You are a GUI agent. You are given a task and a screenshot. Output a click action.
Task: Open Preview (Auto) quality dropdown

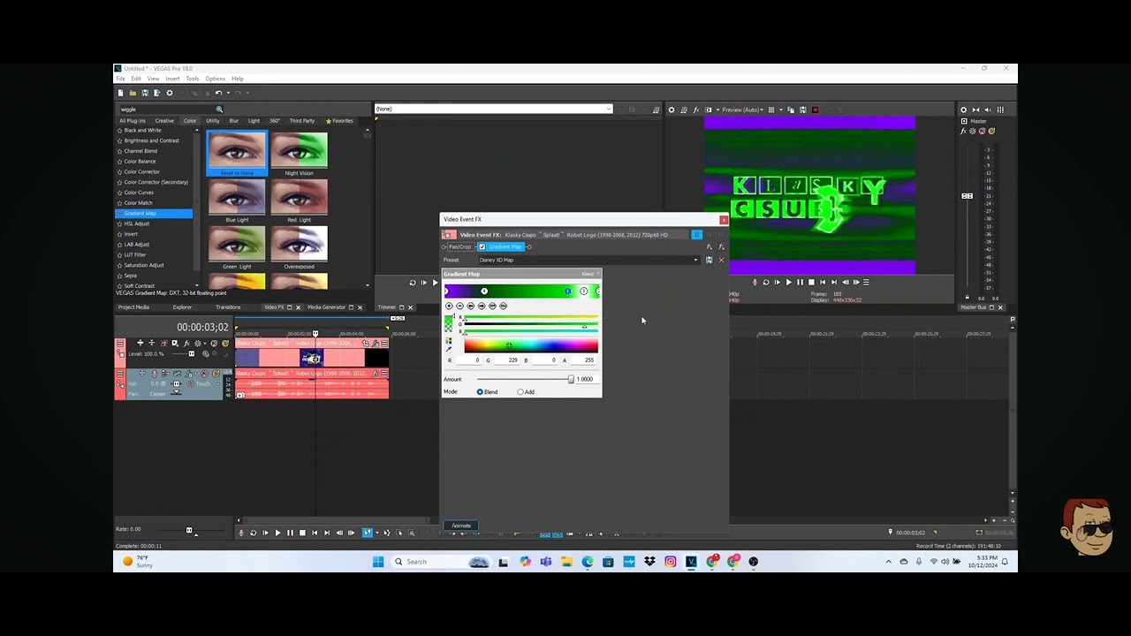coord(740,110)
